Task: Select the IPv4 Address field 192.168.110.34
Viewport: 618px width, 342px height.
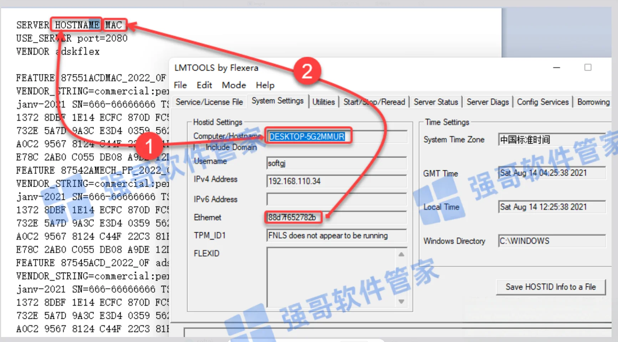Action: click(x=337, y=181)
